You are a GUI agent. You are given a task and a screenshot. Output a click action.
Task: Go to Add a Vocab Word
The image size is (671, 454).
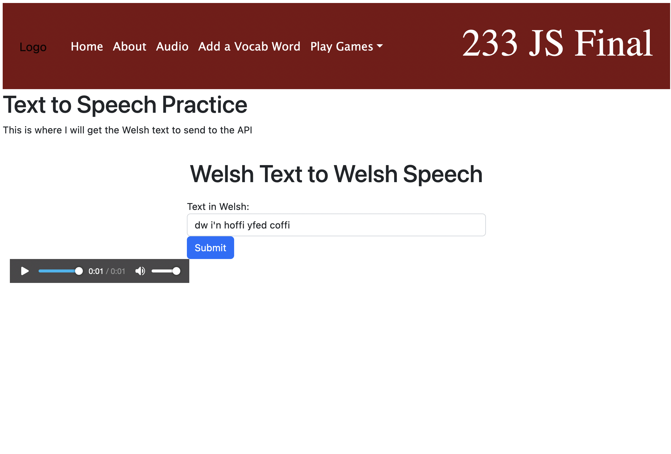tap(249, 47)
